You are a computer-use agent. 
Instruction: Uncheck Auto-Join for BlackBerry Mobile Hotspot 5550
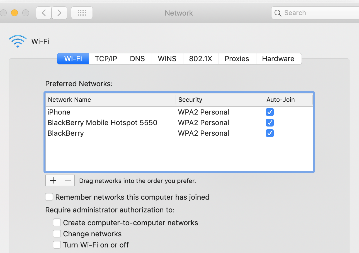[270, 123]
